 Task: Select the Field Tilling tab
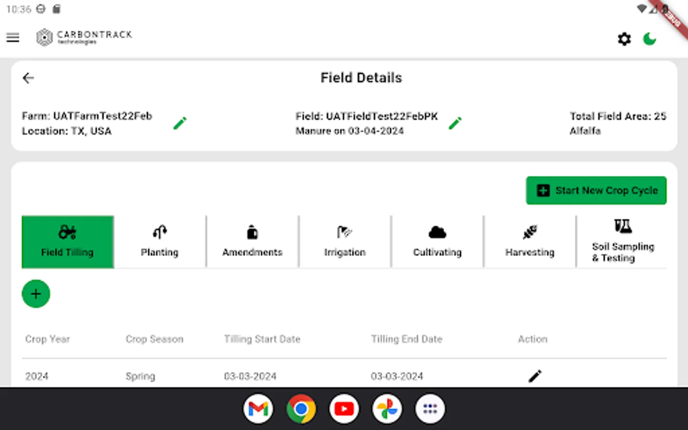(67, 242)
